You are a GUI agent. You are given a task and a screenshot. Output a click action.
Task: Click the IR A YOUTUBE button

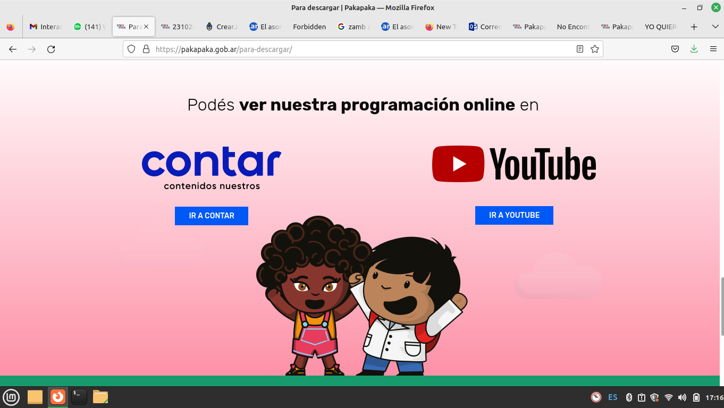coord(514,215)
